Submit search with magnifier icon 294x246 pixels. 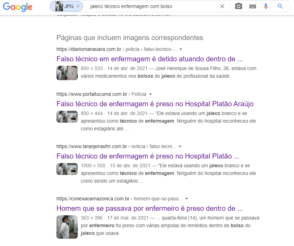click(x=280, y=6)
